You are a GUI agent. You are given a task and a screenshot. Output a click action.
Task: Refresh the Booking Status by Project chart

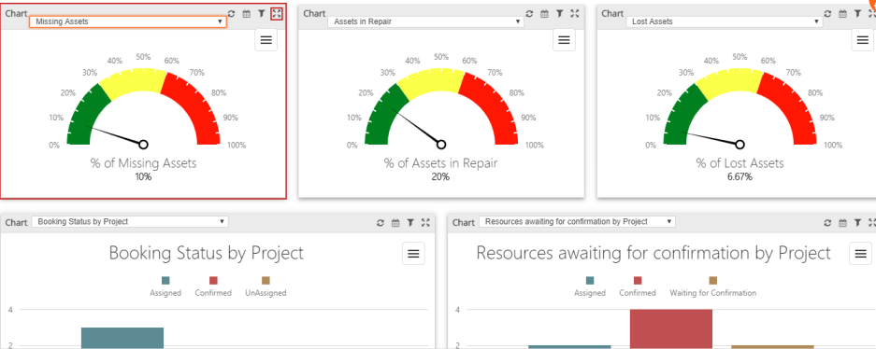tap(381, 223)
